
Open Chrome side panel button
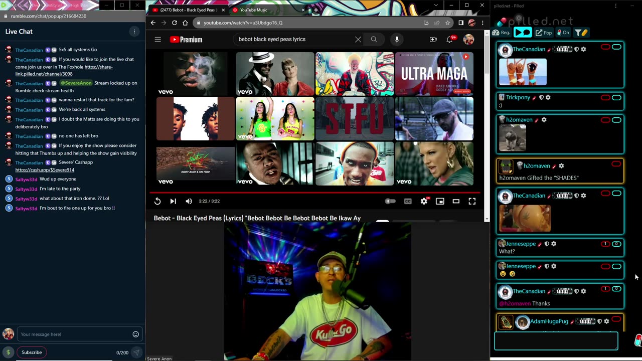tap(461, 23)
